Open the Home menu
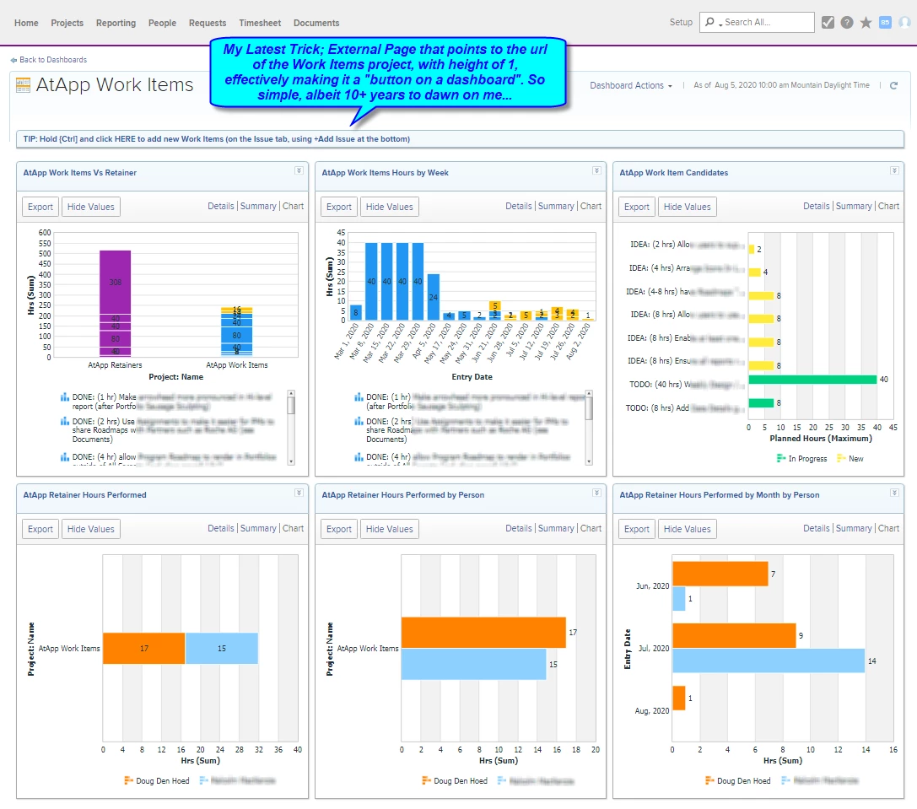 pos(26,23)
